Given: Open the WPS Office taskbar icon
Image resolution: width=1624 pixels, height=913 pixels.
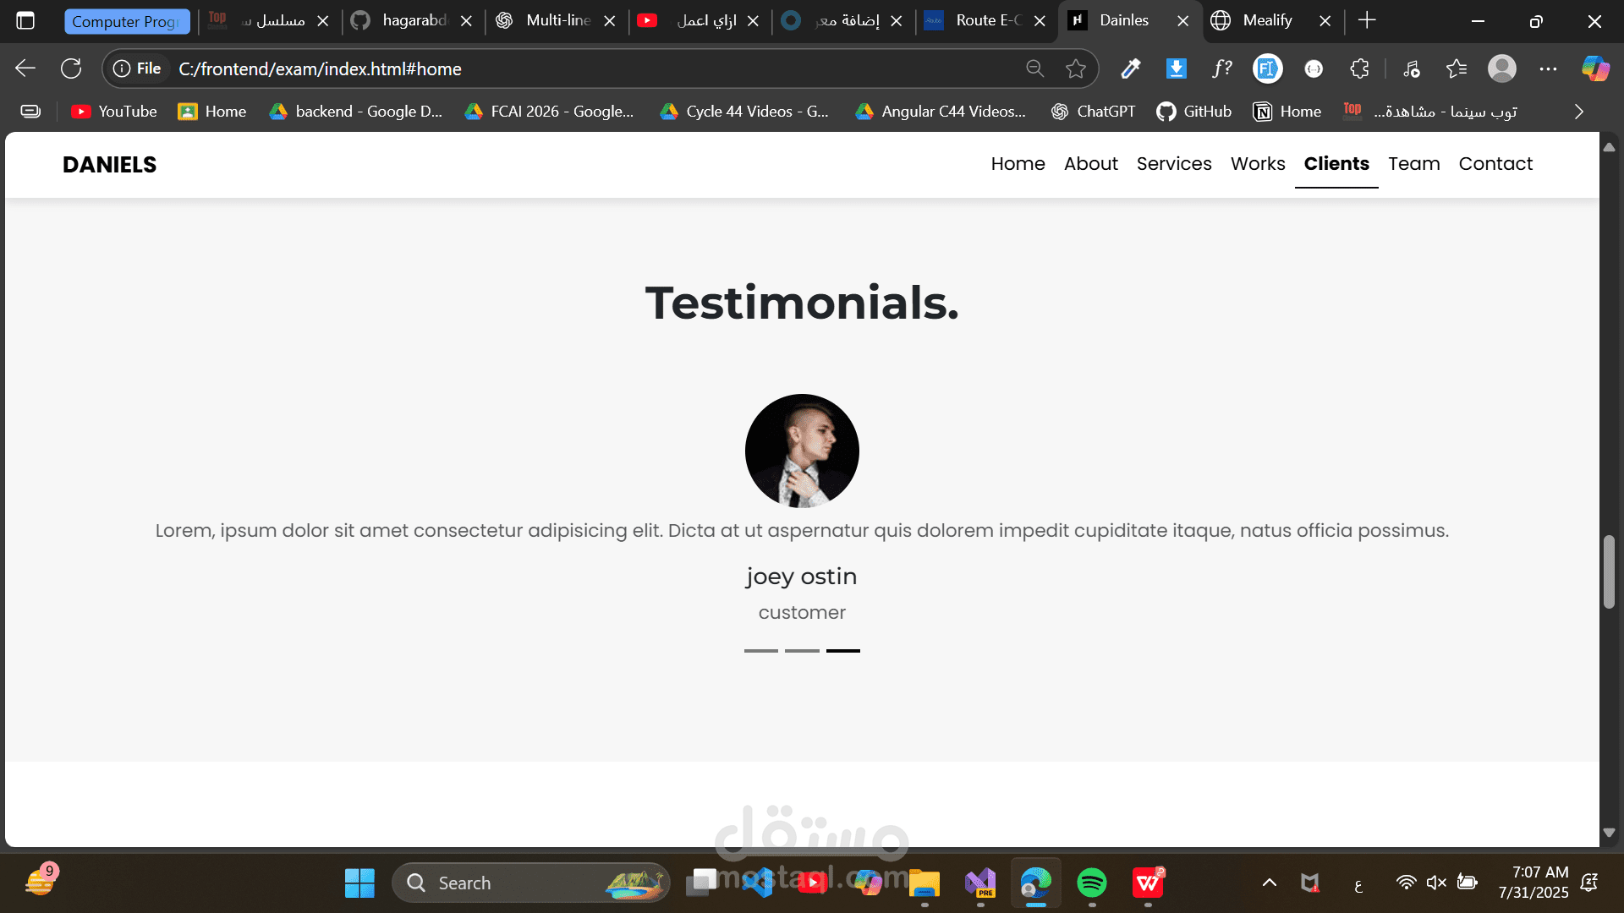Looking at the screenshot, I should 1148,883.
